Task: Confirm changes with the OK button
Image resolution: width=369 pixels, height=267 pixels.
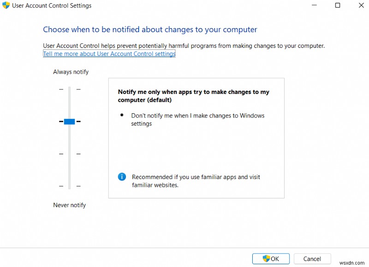Action: 271,259
